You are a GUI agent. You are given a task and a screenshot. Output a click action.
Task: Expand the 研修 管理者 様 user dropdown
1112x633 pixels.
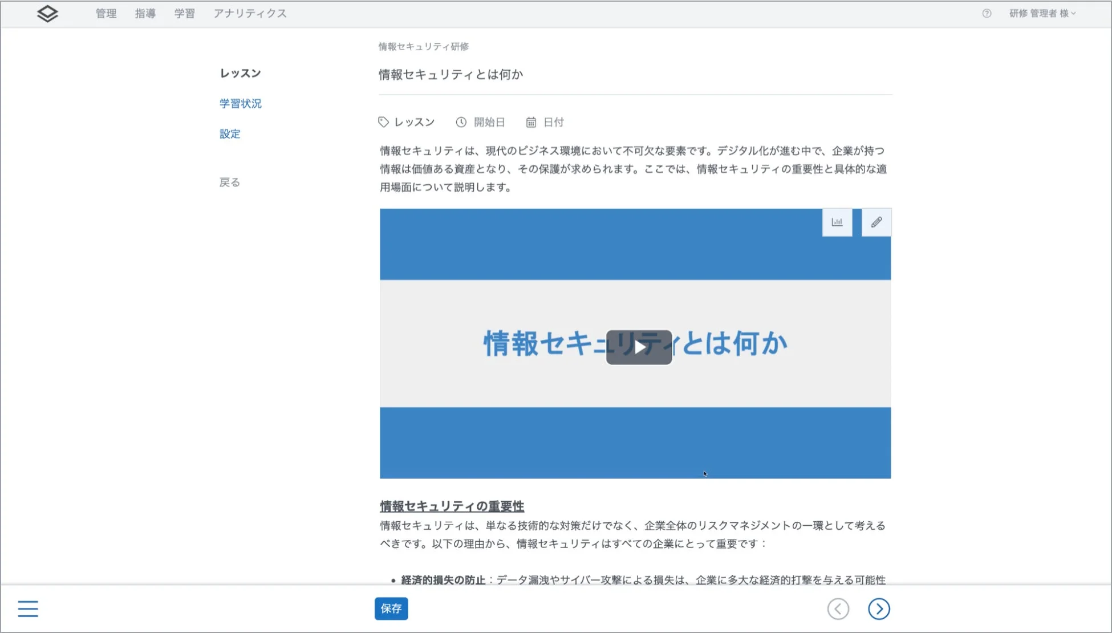click(x=1042, y=13)
